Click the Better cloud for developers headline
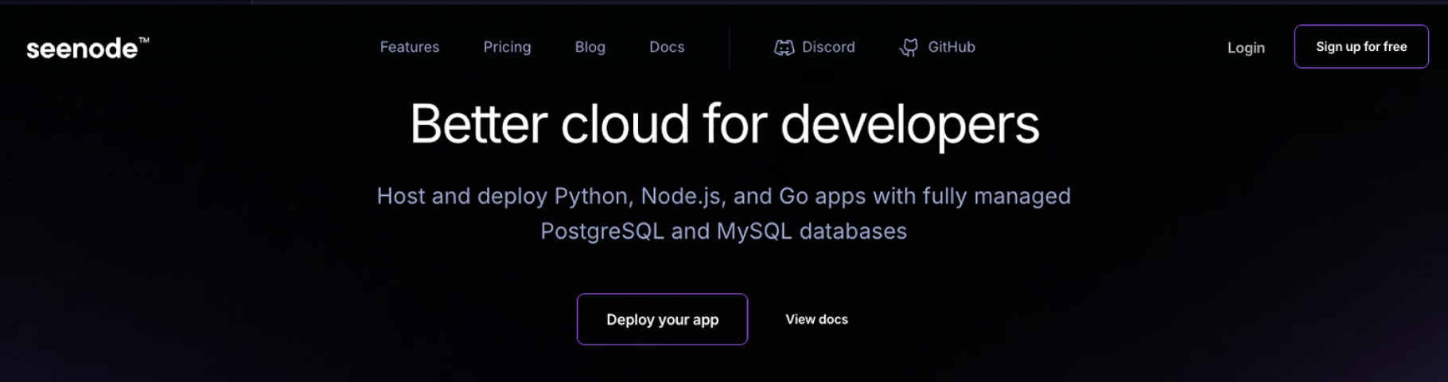The height and width of the screenshot is (382, 1448). click(724, 124)
